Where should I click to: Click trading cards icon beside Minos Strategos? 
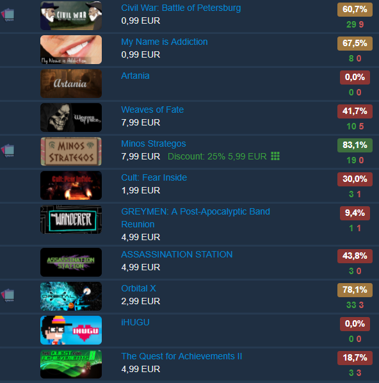pyautogui.click(x=8, y=151)
